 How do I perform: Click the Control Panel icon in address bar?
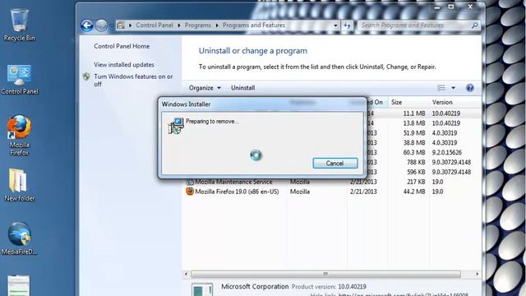coord(121,25)
